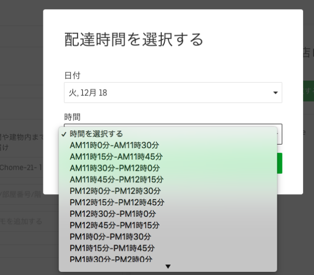Open the 日付 date dropdown

point(173,93)
